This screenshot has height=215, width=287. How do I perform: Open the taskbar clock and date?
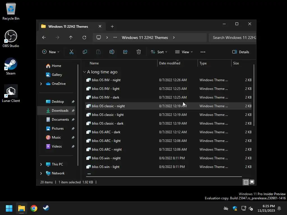point(266,208)
